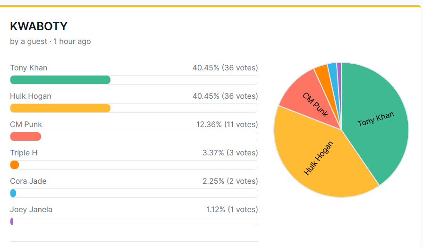The image size is (423, 247).
Task: Click the Triple H orange progress bar
Action: click(x=15, y=165)
